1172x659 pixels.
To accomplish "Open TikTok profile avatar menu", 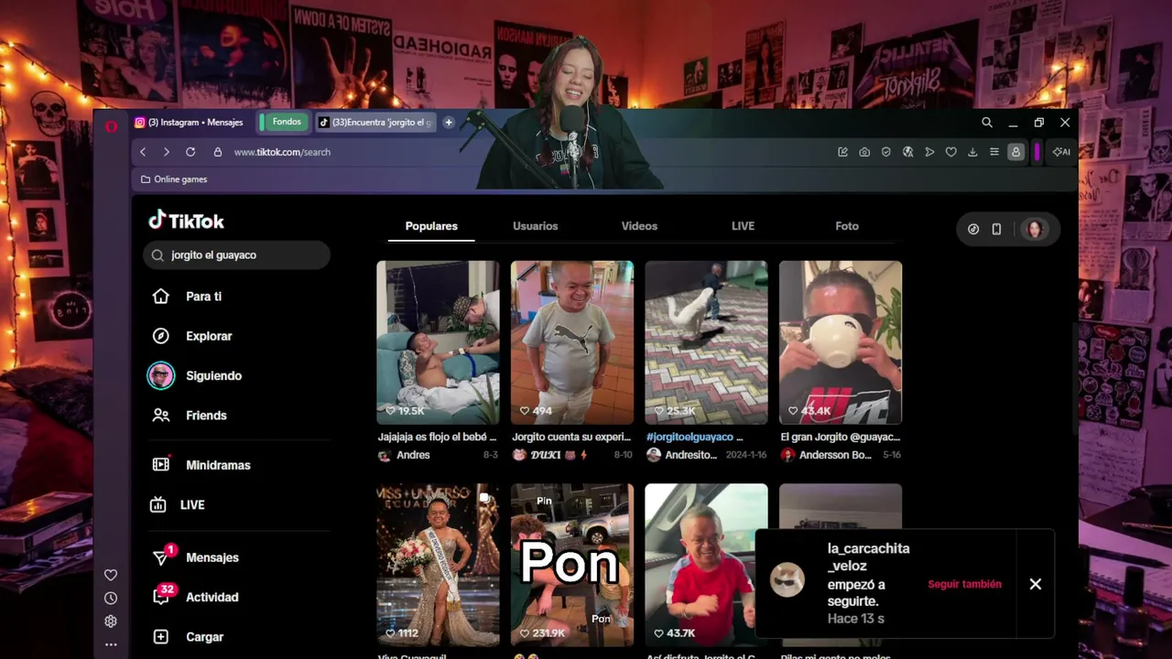I will (x=1035, y=229).
